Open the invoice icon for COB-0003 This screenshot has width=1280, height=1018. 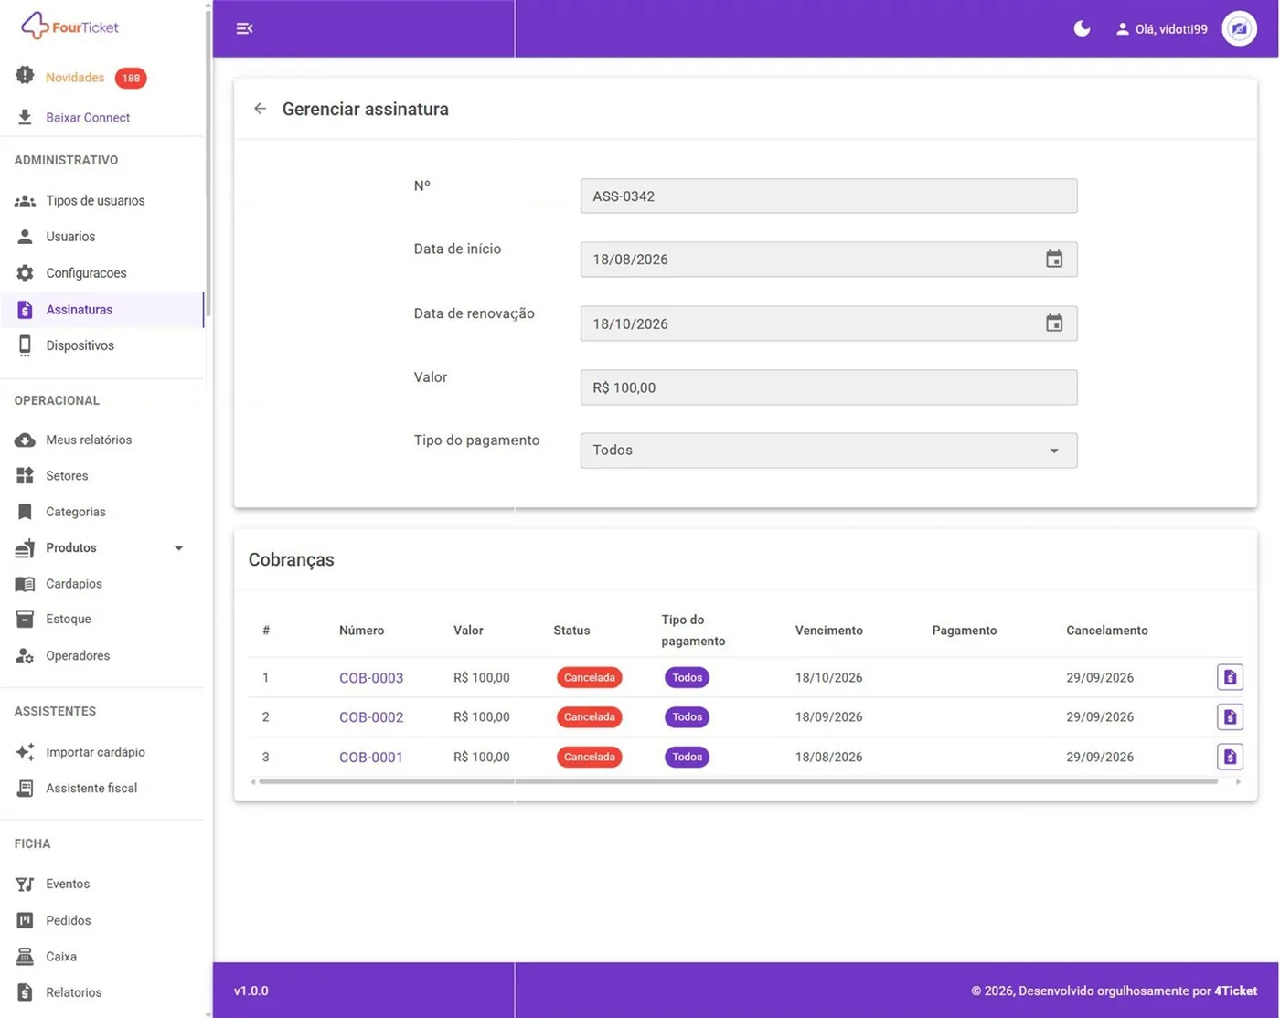(1230, 677)
